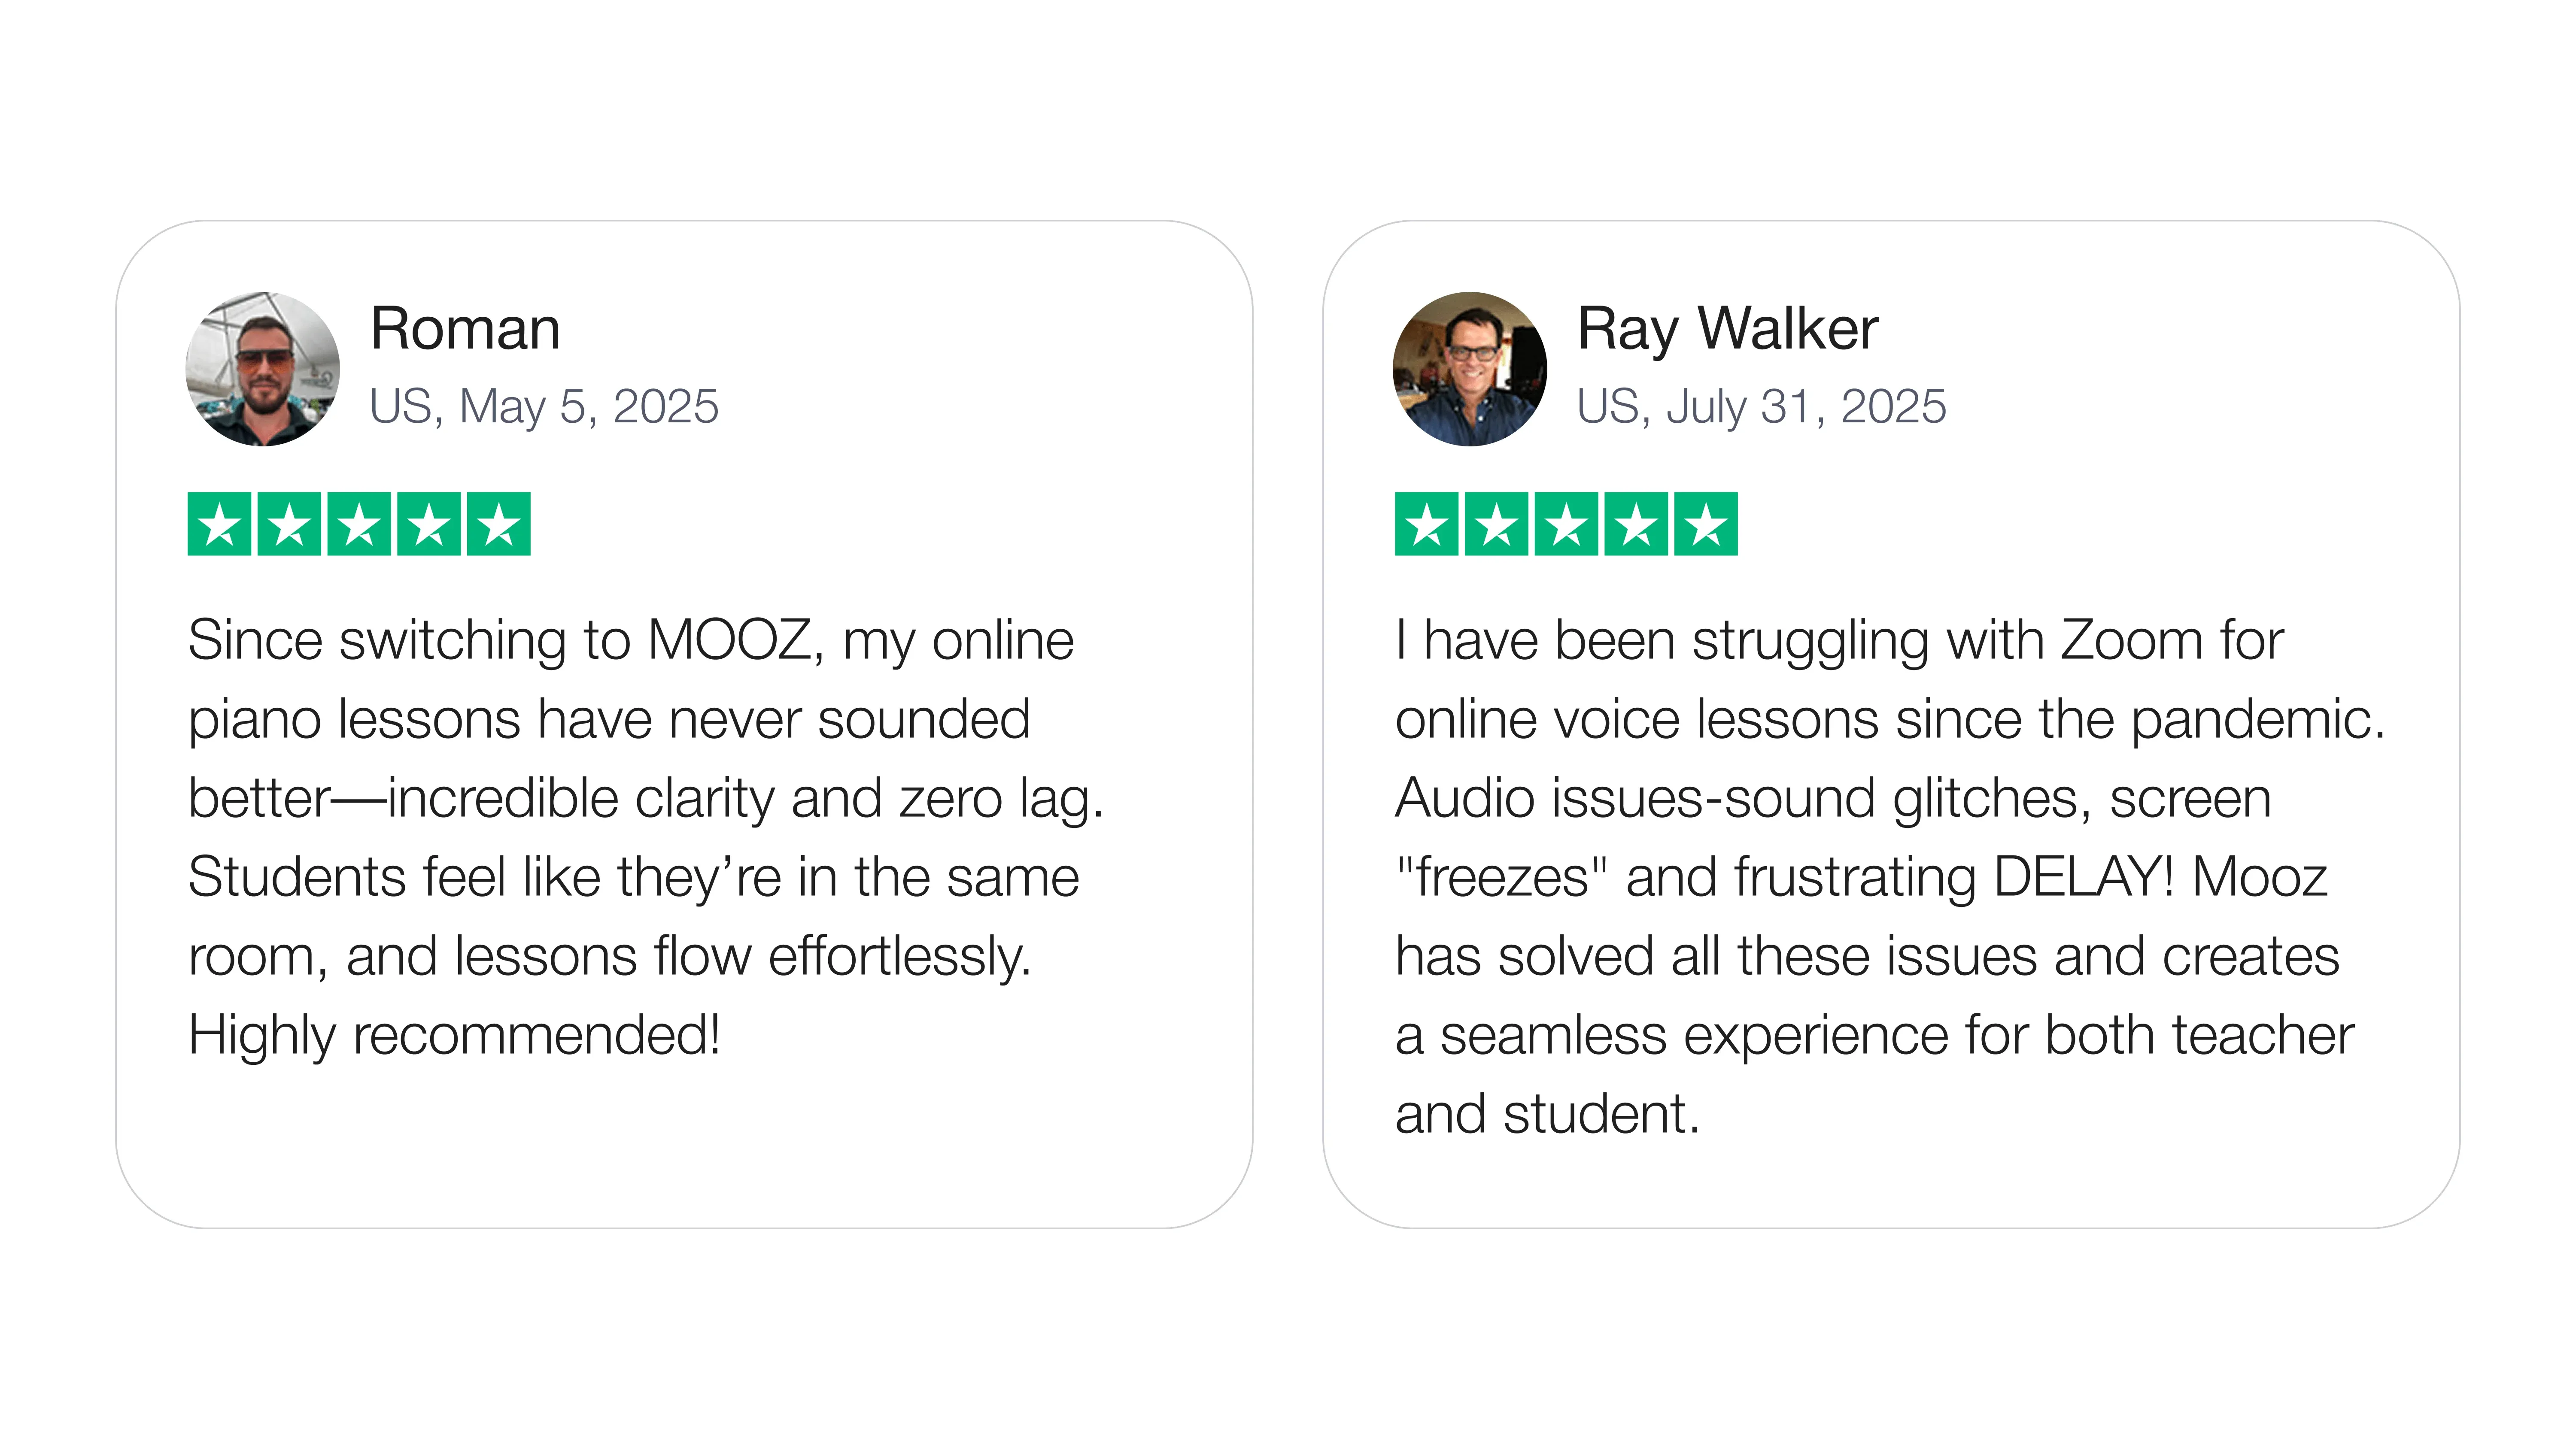This screenshot has height=1449, width=2576.
Task: Click the date US, May 5, 2025
Action: (x=544, y=407)
